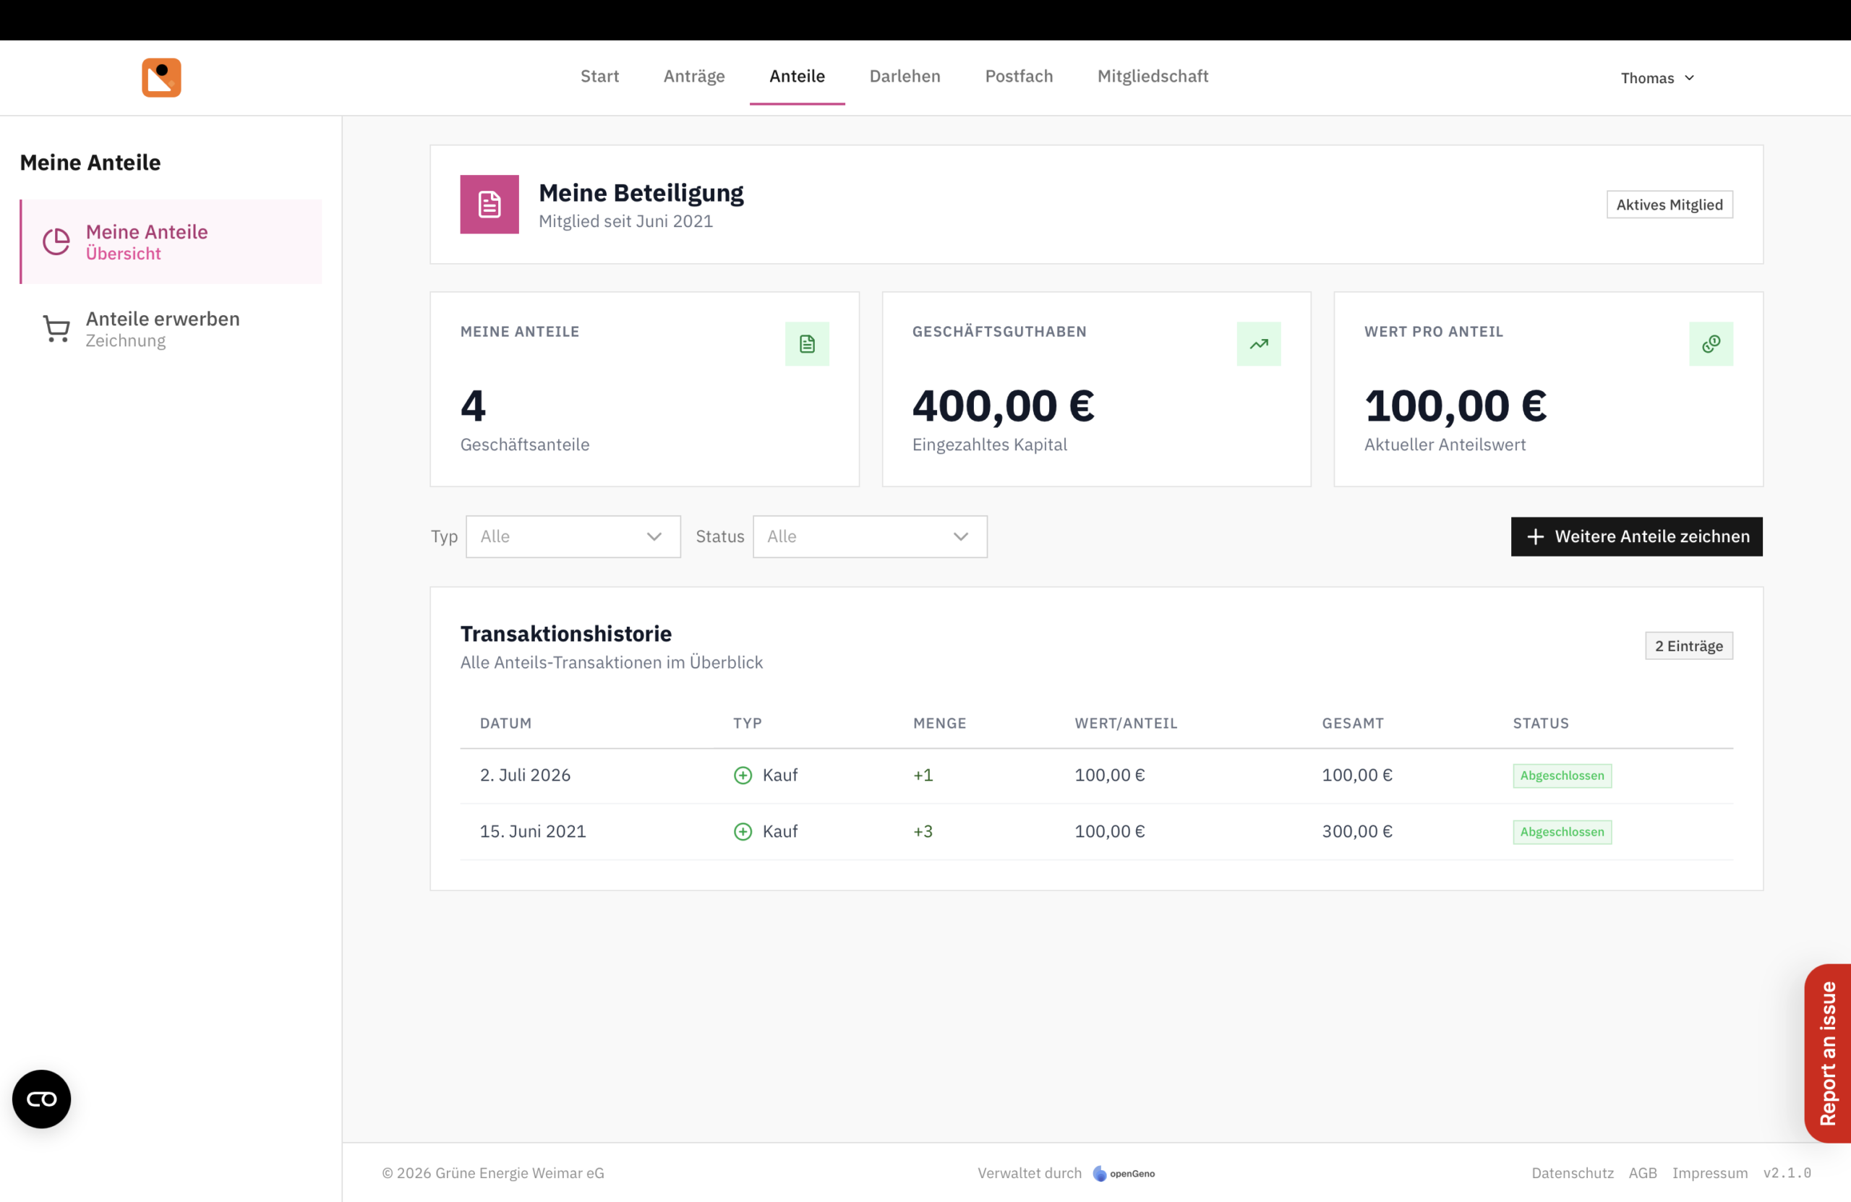Select Meine Anteile Übersicht sidebar item
Viewport: 1851px width, 1202px height.
(171, 242)
